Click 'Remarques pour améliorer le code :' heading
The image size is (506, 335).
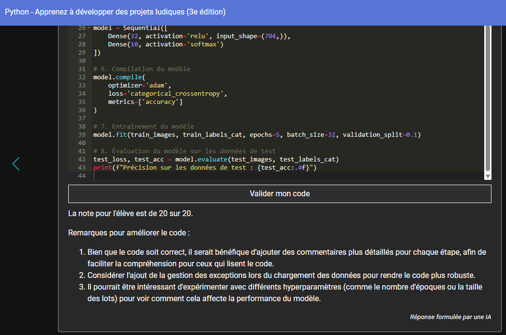[129, 233]
